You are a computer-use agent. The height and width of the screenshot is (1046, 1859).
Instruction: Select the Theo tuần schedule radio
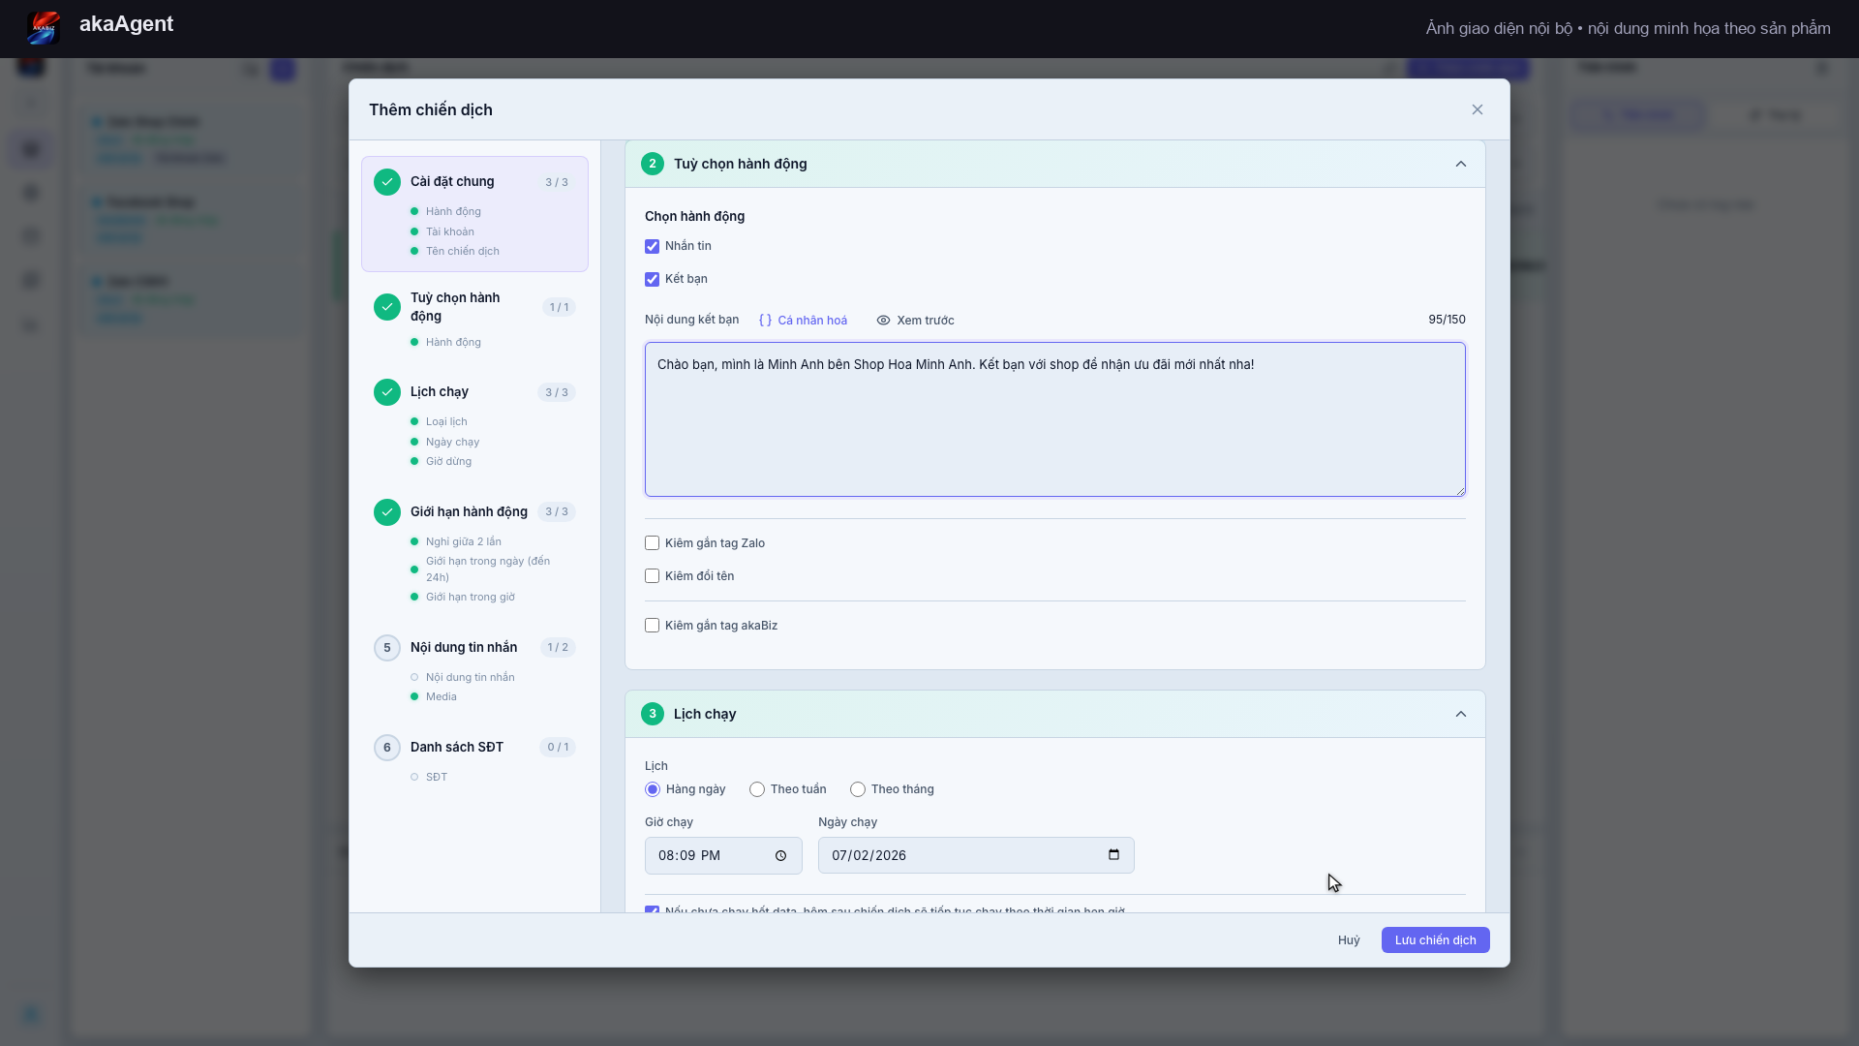(x=757, y=789)
